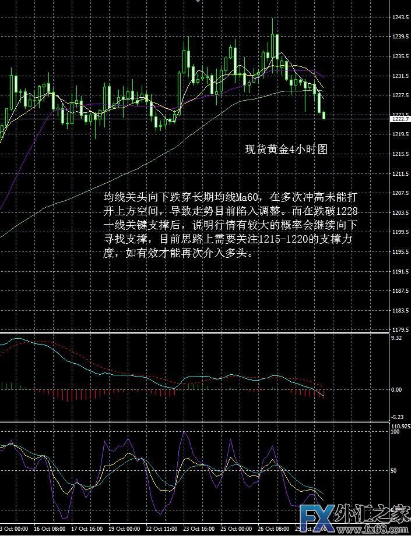Click the time axis label 17 Oct 16:00
Viewport: 411px width, 536px height.
87,529
